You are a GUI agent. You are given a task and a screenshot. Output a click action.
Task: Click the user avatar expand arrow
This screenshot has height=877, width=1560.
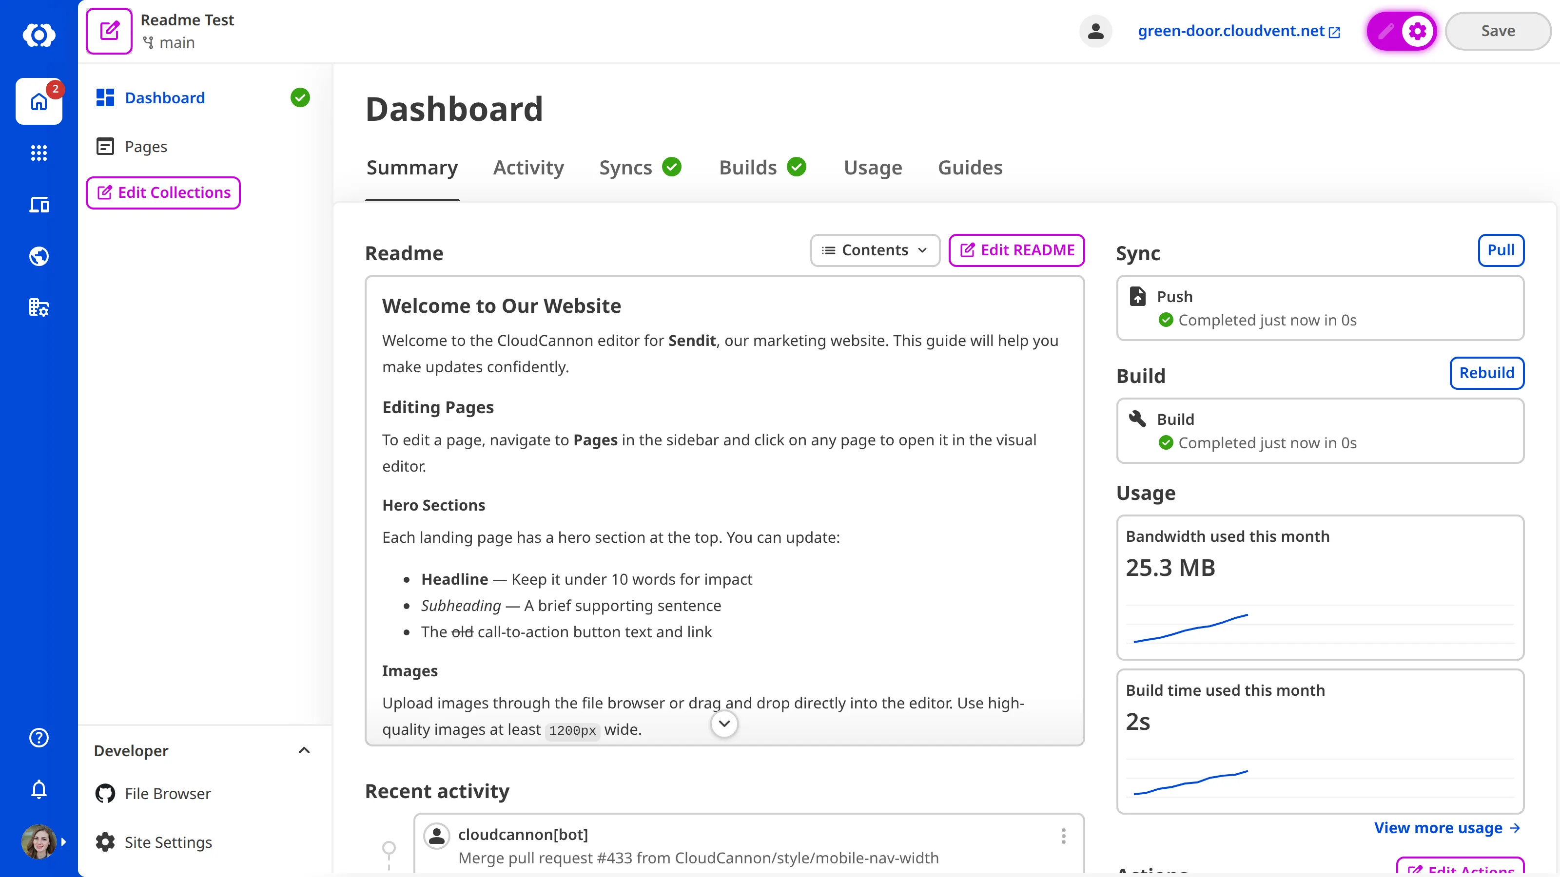coord(63,841)
